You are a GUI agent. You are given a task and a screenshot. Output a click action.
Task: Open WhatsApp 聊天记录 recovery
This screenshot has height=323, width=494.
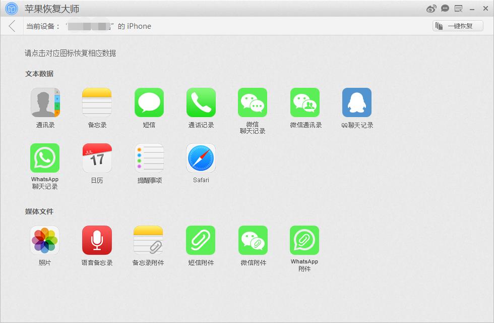[45, 158]
